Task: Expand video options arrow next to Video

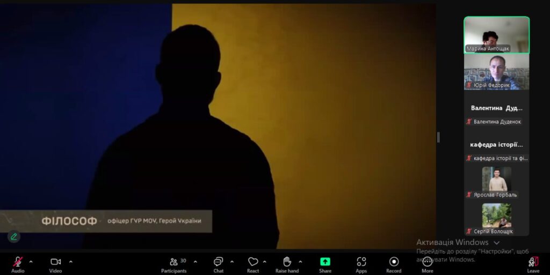Action: [x=70, y=262]
